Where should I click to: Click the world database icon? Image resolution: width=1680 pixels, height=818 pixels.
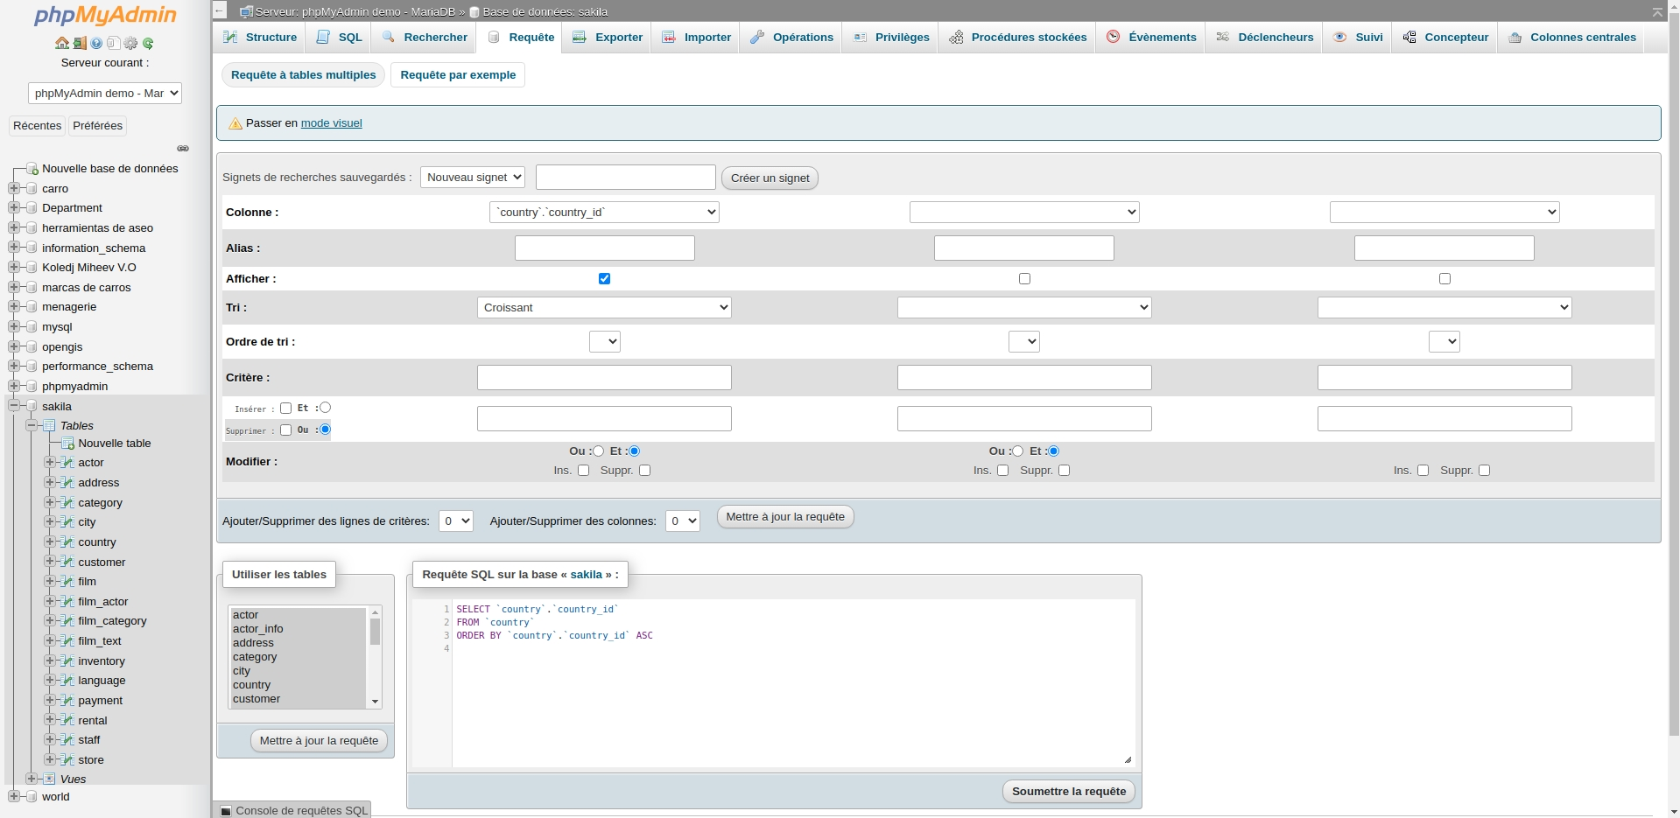tap(32, 796)
